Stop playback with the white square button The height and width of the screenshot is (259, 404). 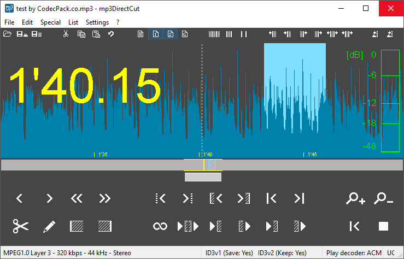tap(383, 226)
